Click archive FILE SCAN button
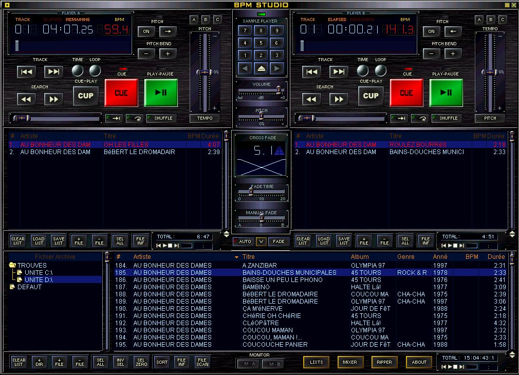Viewport: 519px width, 375px height. tap(202, 362)
